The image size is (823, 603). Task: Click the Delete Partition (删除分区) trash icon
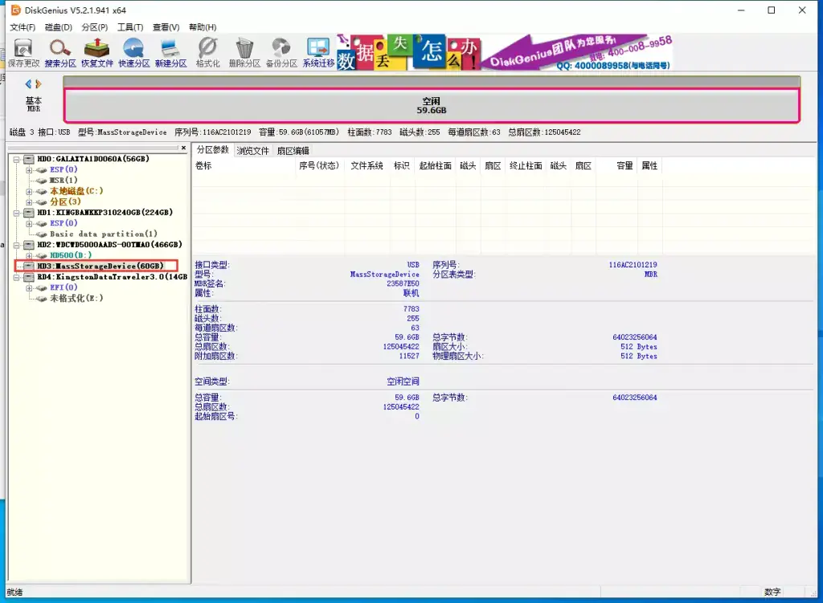coord(244,53)
